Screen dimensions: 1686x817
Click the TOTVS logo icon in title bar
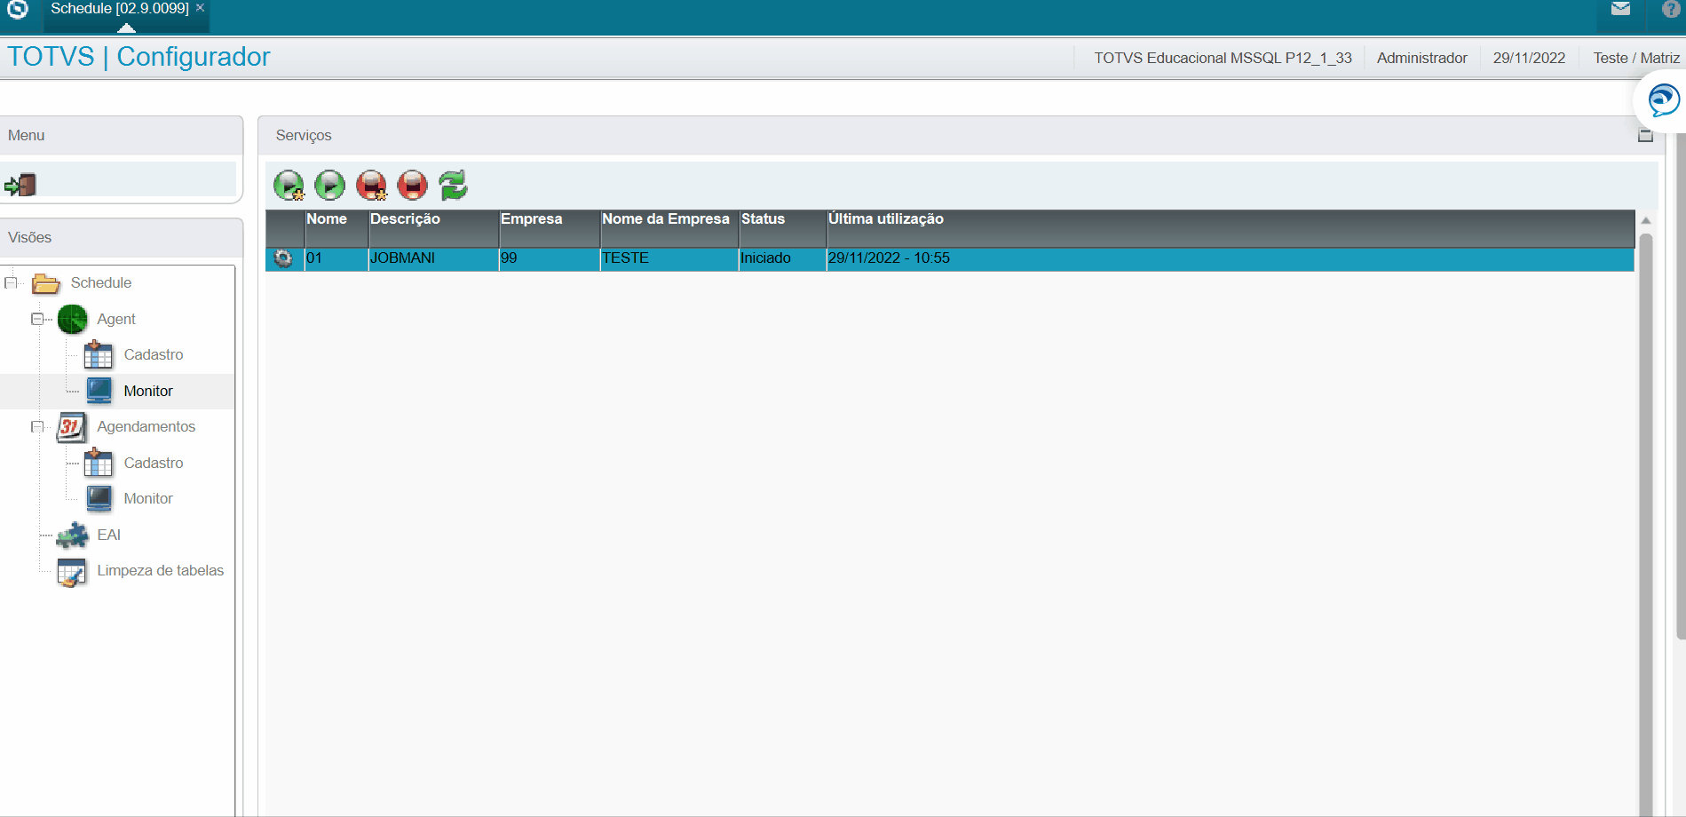pos(18,9)
